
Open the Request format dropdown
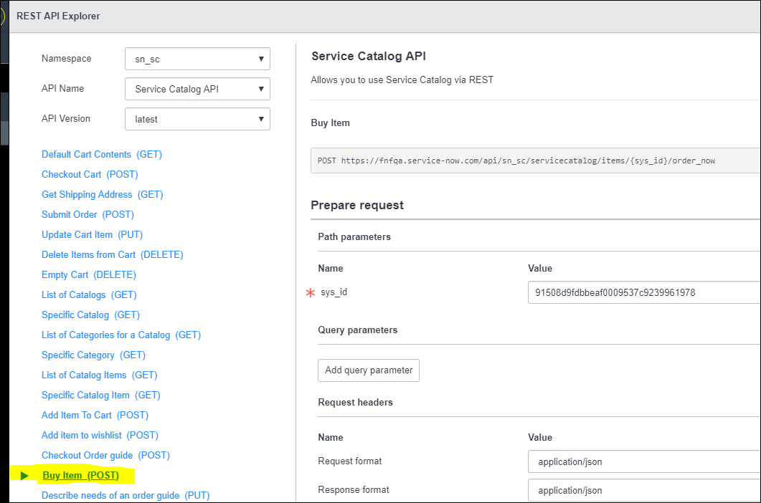click(x=643, y=461)
